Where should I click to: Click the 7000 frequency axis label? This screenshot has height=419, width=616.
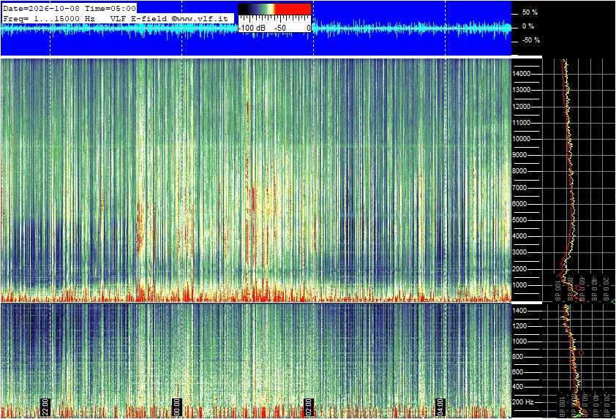519,188
